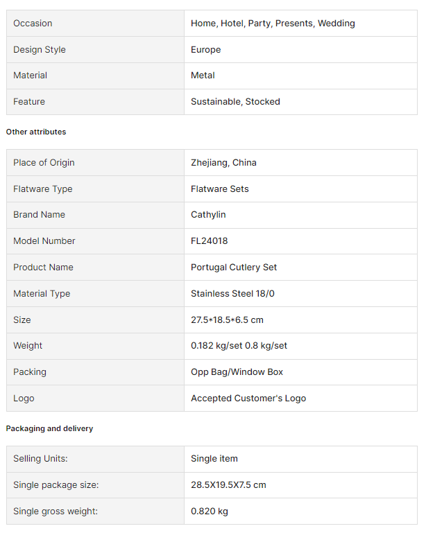
Task: Click the 'Packaging and delivery' section heading
Action: point(49,428)
